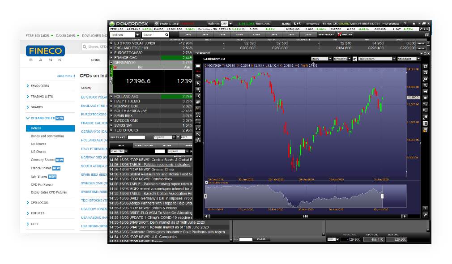This screenshot has width=452, height=264.
Task: Open HOME menu on Fineco website
Action: point(96,60)
